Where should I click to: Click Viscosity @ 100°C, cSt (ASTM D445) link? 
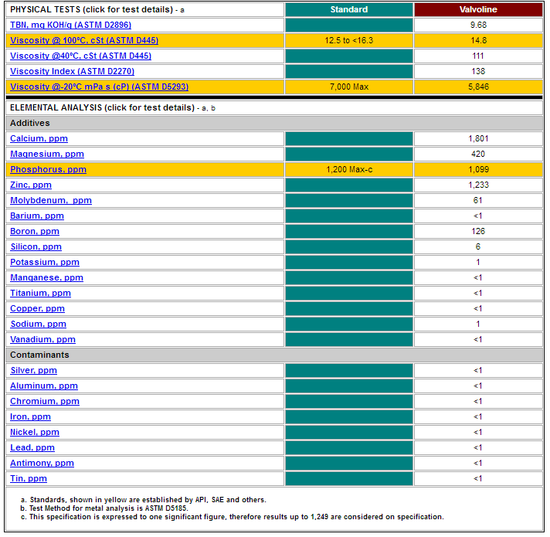(84, 40)
